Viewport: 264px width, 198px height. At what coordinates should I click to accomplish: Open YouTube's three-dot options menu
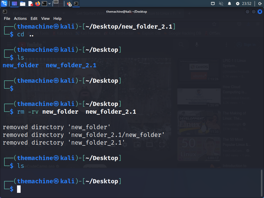coord(226,44)
